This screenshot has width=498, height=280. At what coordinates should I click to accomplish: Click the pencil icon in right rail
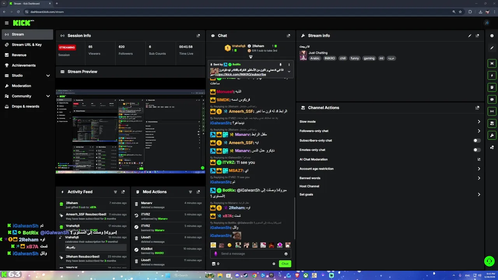[x=492, y=47]
